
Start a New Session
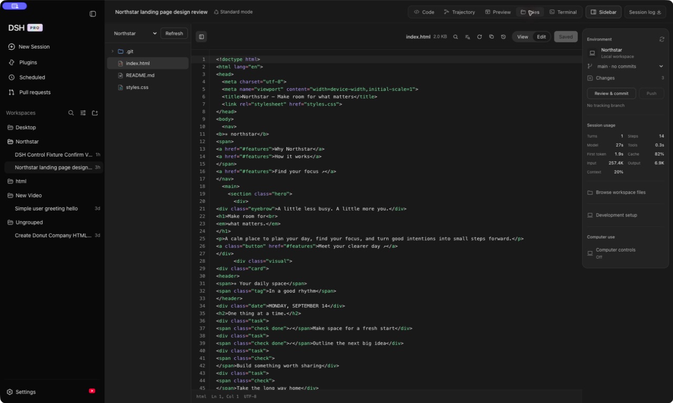pos(29,47)
